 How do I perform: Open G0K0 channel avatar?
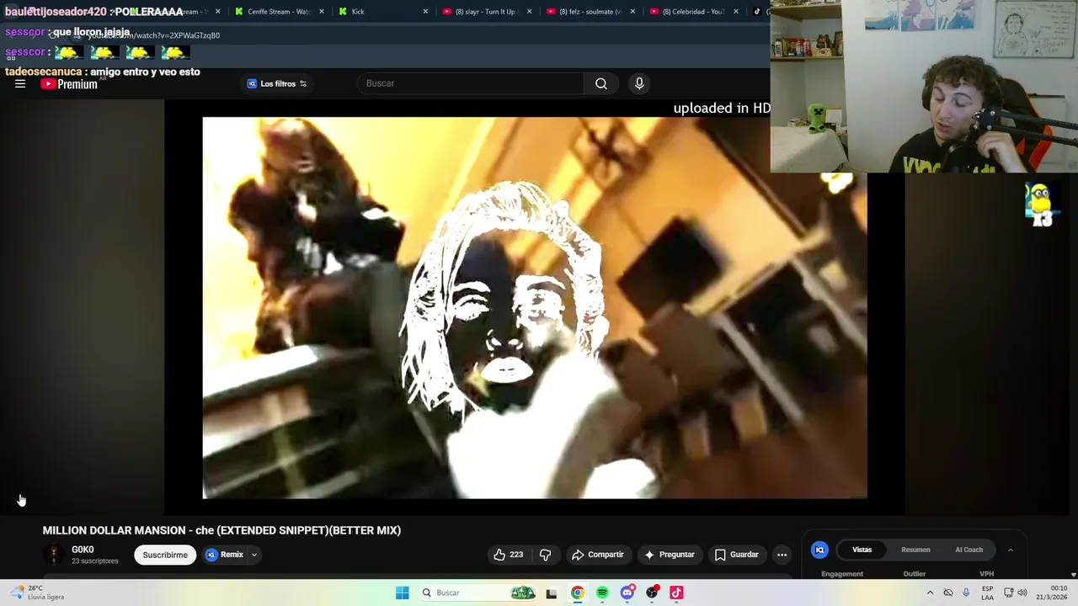54,555
